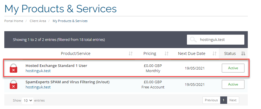
Task: Go to Previous page
Action: 211,100
